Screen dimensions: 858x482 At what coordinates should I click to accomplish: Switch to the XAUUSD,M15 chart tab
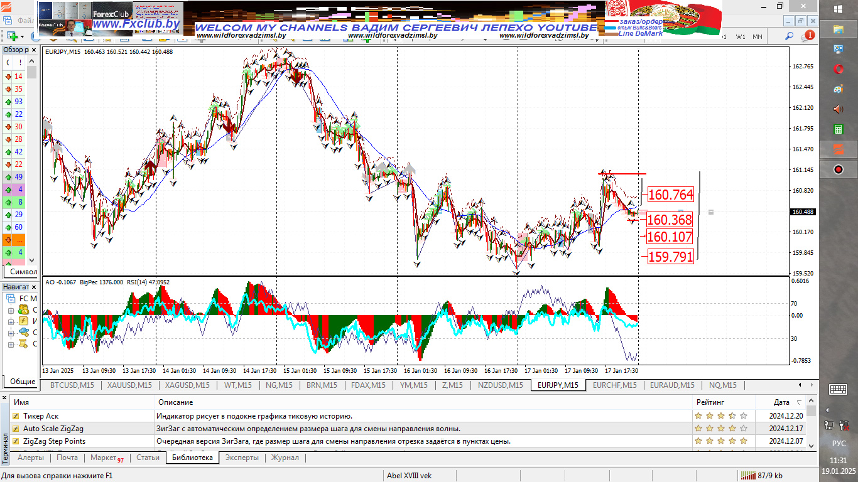tap(129, 385)
